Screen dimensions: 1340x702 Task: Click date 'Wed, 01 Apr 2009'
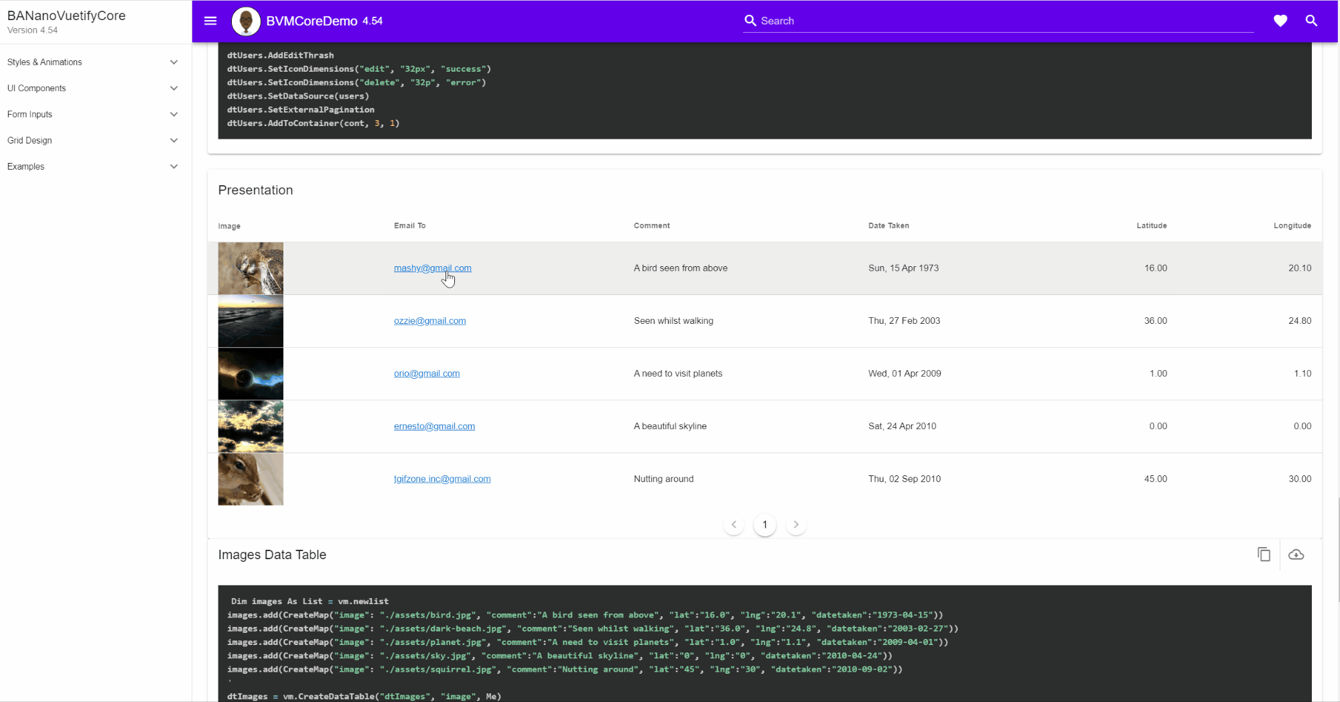tap(904, 373)
